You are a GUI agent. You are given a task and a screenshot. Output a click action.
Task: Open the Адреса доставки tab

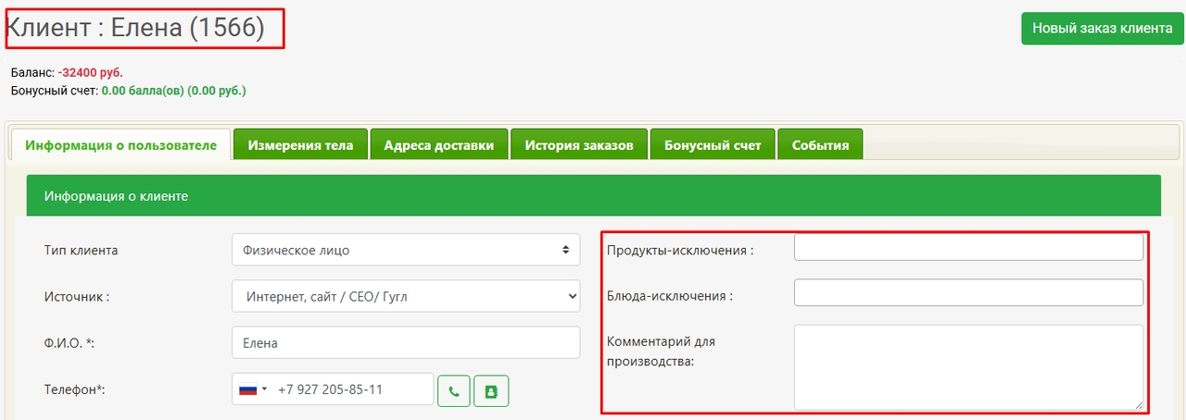pyautogui.click(x=438, y=145)
